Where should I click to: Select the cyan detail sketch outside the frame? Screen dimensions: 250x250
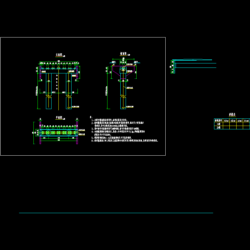click(194, 66)
